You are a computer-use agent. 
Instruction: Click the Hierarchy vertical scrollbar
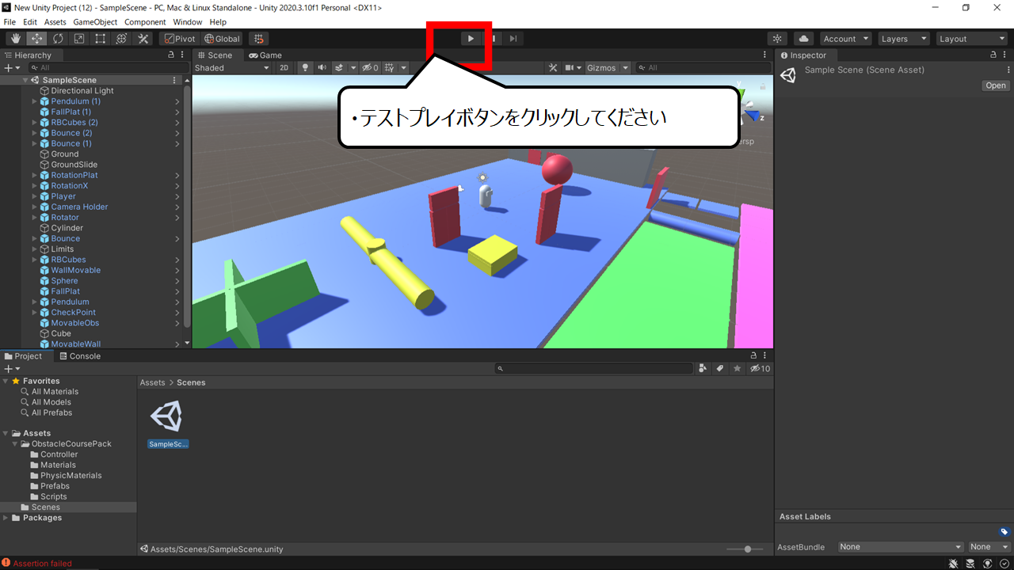click(x=187, y=204)
